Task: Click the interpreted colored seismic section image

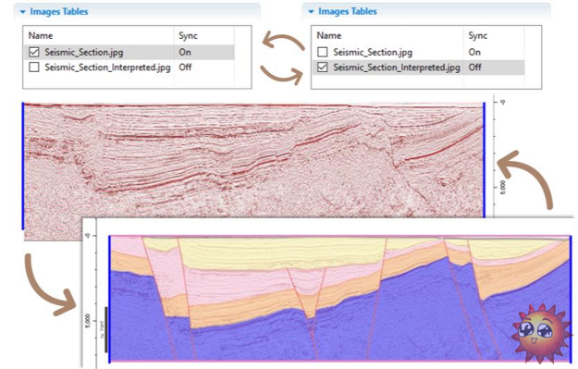Action: pos(340,299)
